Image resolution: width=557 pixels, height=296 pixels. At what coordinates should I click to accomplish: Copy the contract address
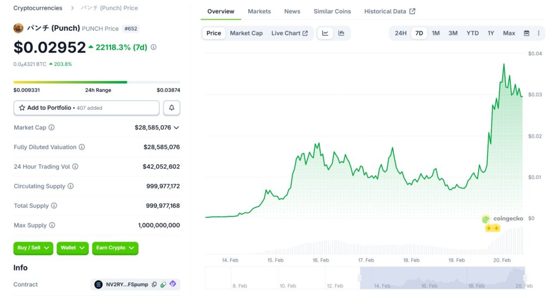[x=154, y=285]
